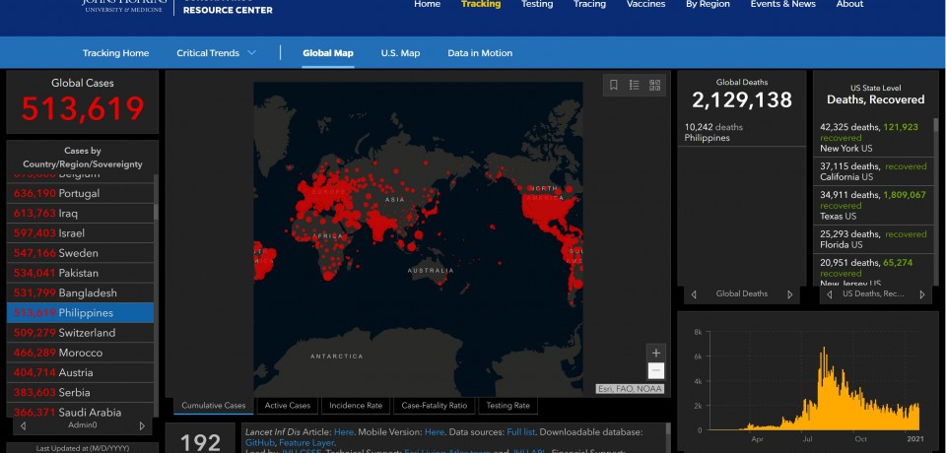Show the map legend list icon
This screenshot has height=453, width=946.
(635, 86)
